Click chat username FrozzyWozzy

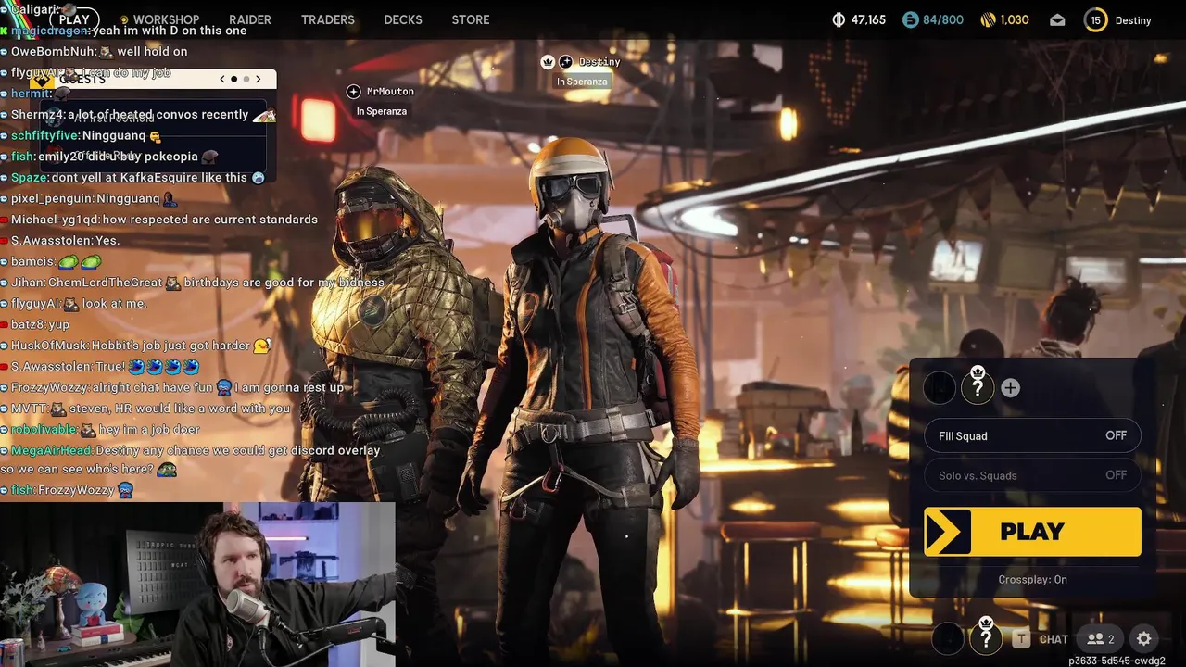point(52,387)
